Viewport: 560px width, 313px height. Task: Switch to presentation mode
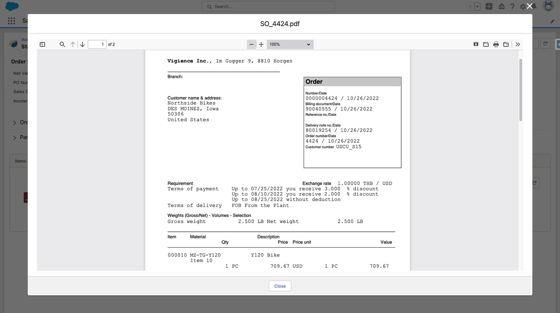pos(476,44)
